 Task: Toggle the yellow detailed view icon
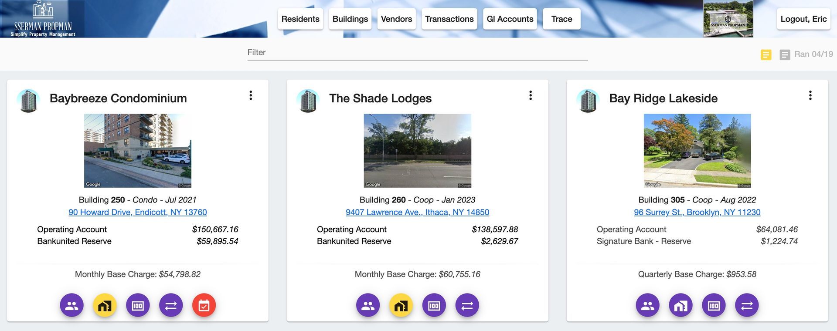coord(766,54)
